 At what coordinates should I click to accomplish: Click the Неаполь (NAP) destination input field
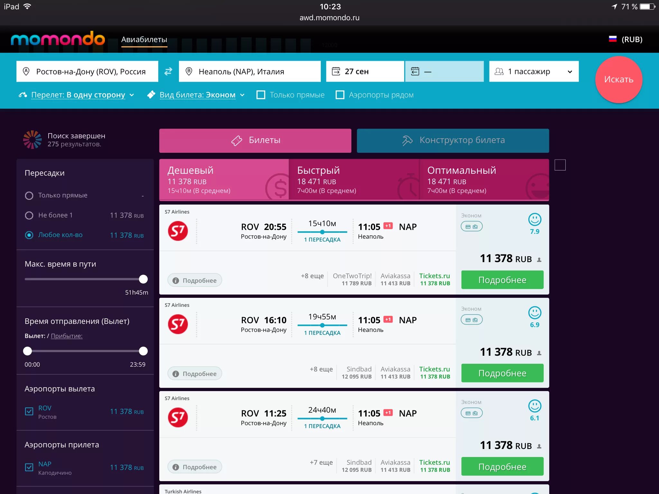click(x=250, y=71)
